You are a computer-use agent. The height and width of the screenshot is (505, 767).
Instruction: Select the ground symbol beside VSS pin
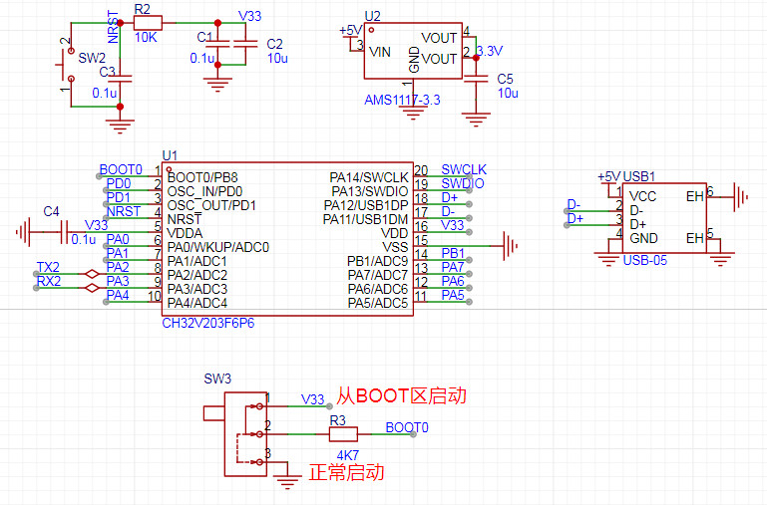(x=510, y=244)
